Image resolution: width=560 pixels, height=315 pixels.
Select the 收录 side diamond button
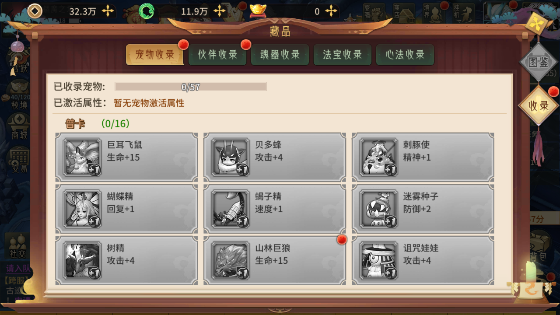click(539, 105)
